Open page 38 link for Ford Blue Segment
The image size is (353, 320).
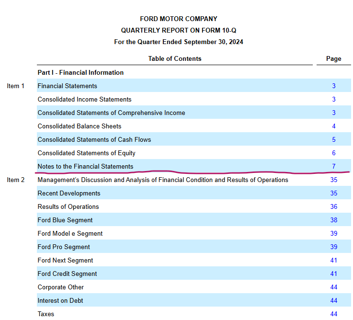coord(334,220)
